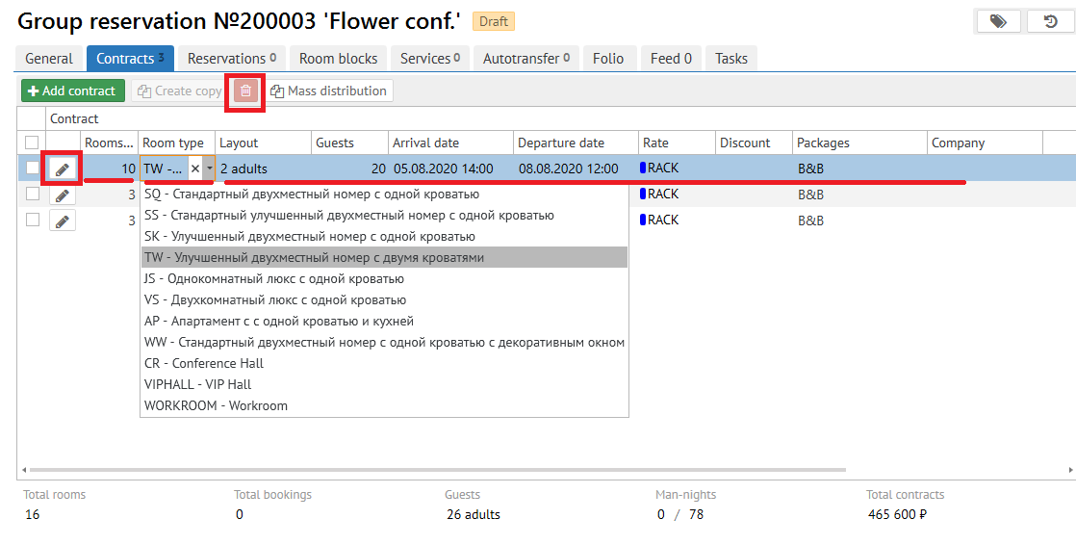
Task: Check the first contract row checkbox
Action: click(32, 169)
